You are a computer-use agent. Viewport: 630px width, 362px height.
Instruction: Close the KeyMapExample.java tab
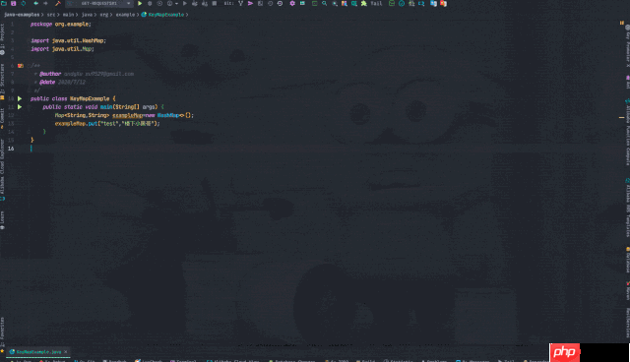click(66, 352)
